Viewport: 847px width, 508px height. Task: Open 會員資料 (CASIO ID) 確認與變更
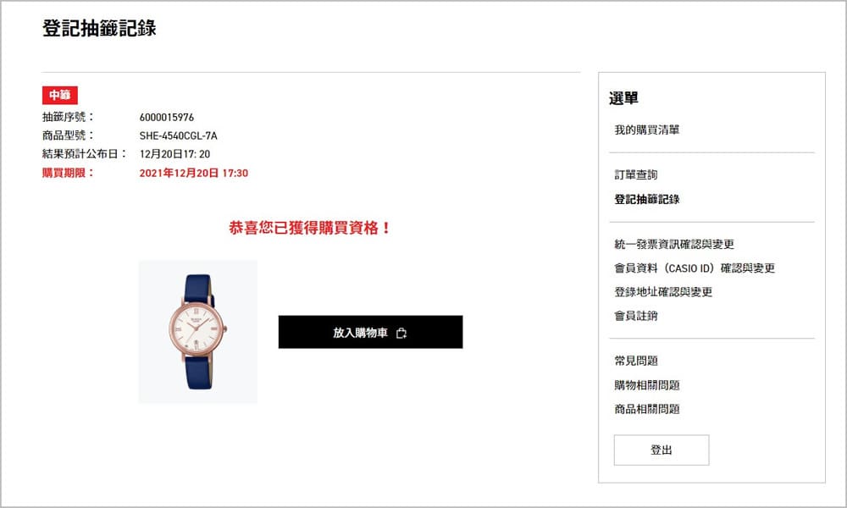coord(695,268)
